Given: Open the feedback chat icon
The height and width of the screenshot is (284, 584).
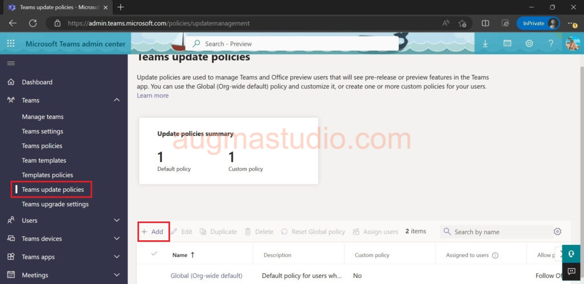Looking at the screenshot, I should tap(571, 271).
